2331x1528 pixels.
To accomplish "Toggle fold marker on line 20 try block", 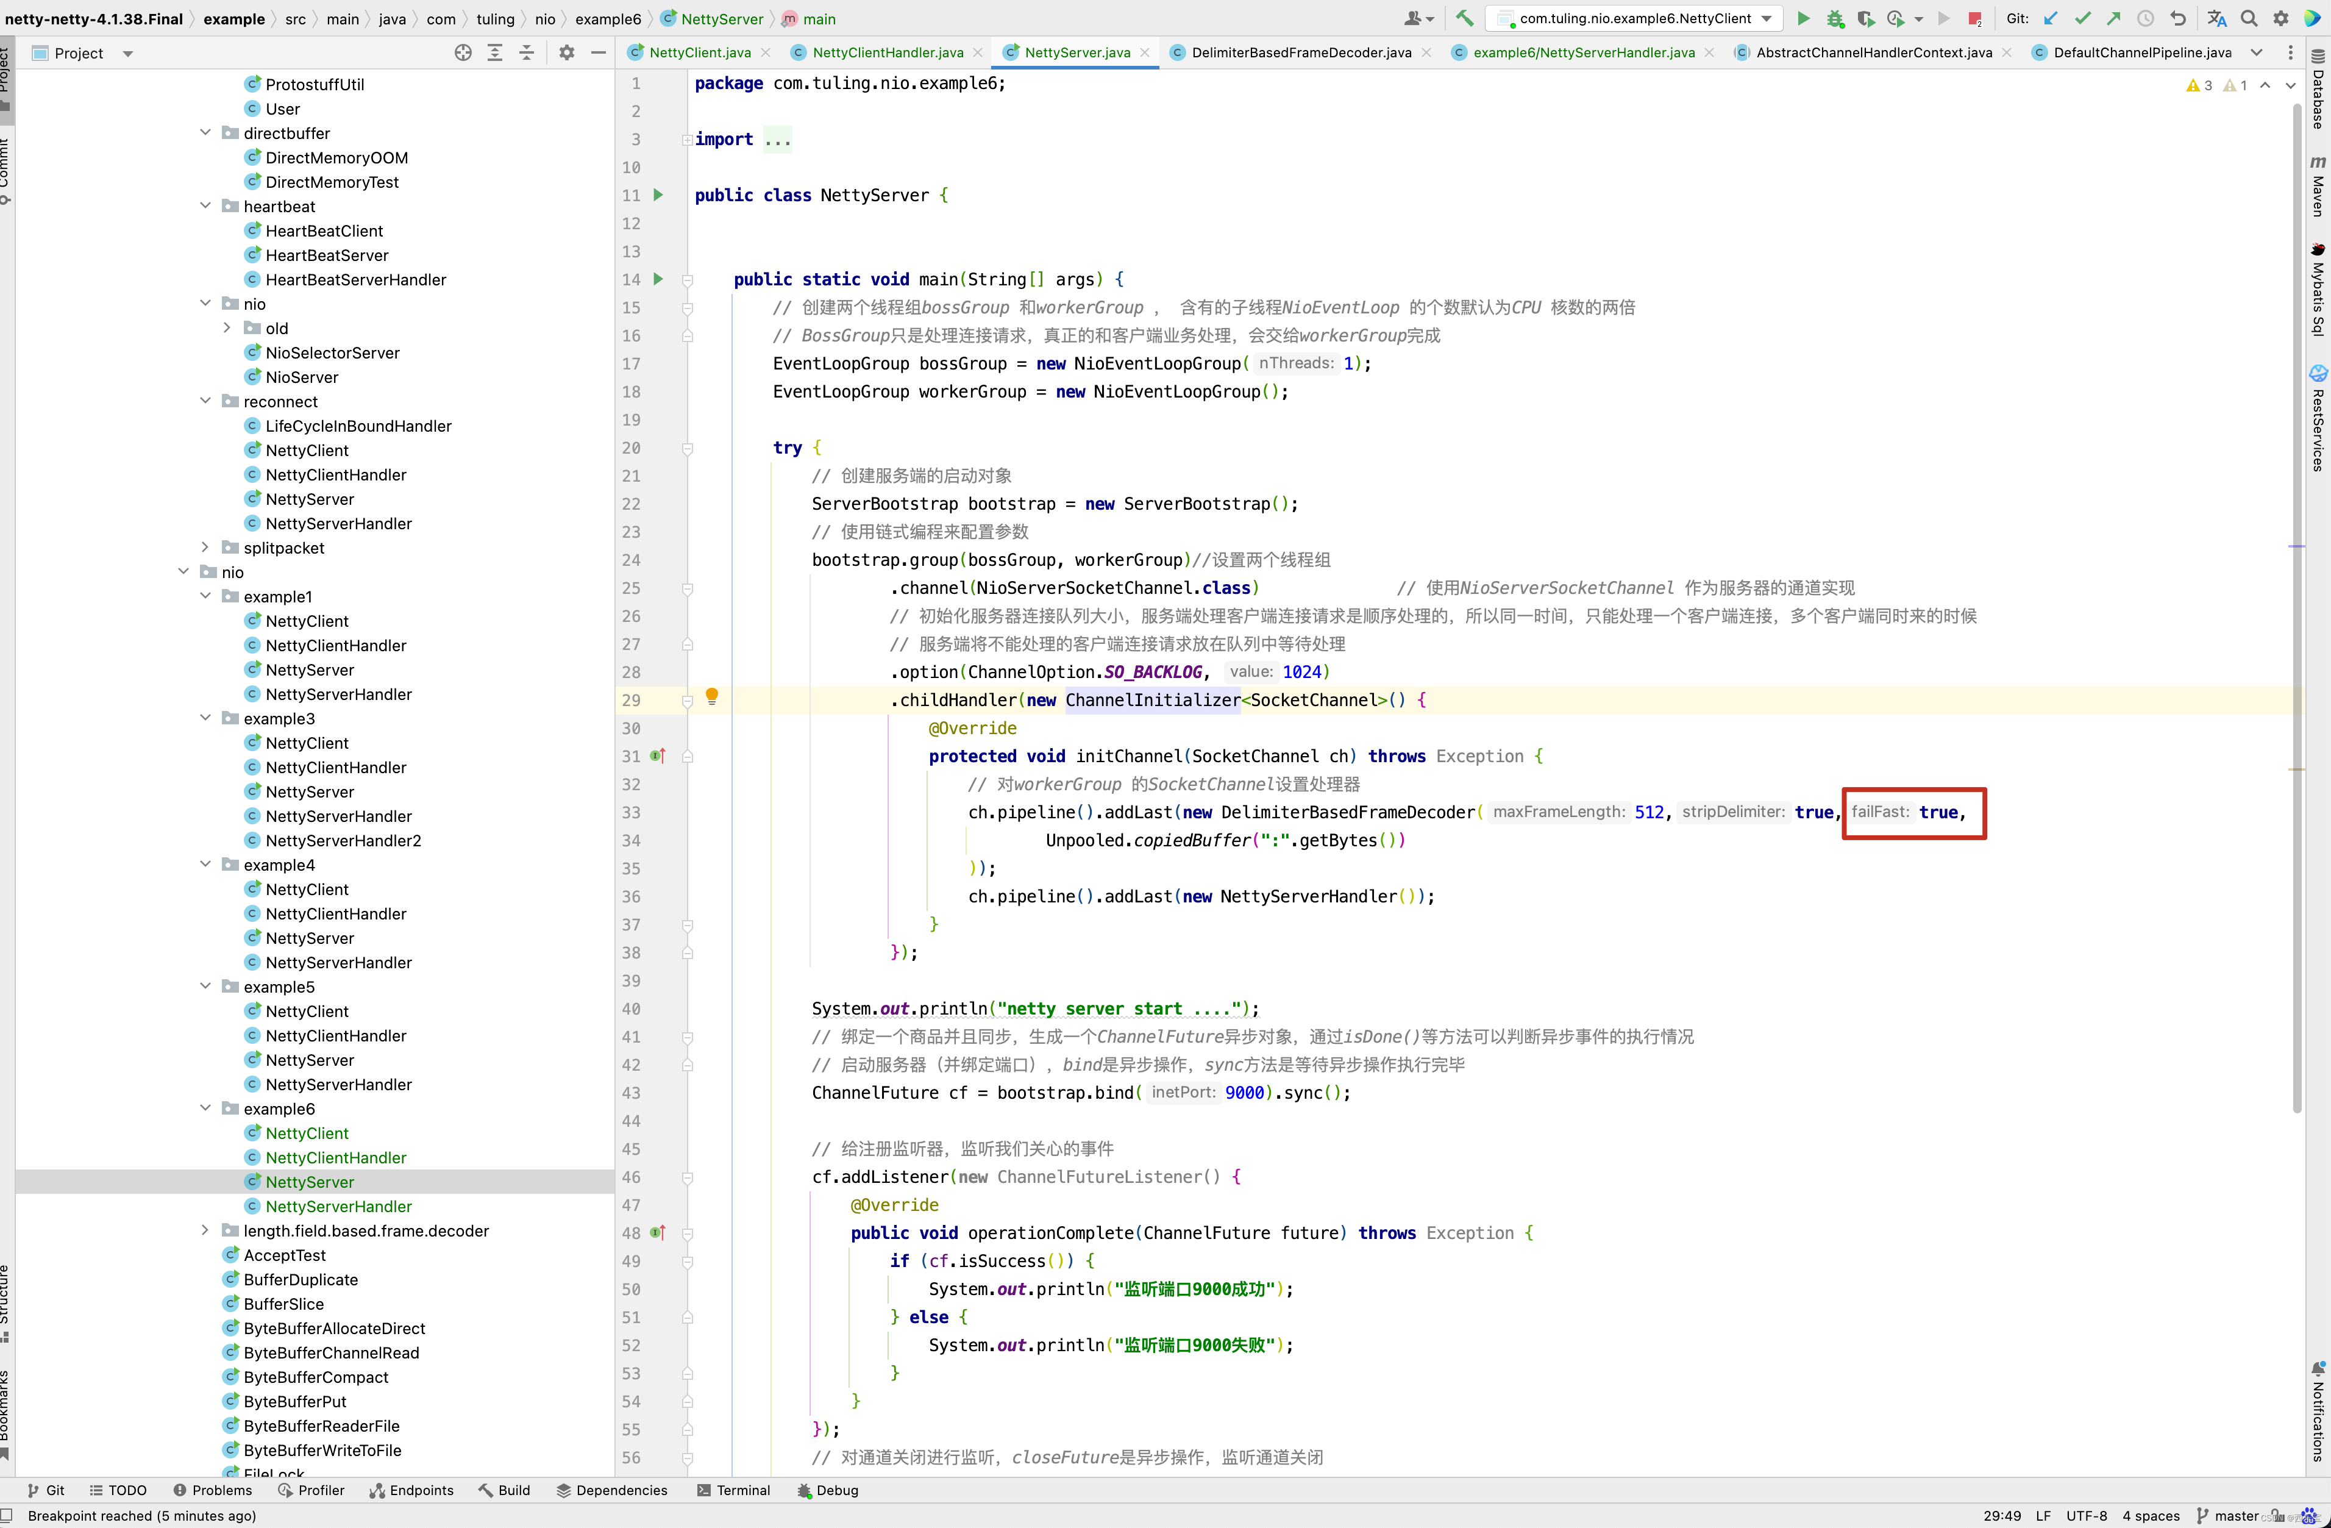I will (688, 449).
